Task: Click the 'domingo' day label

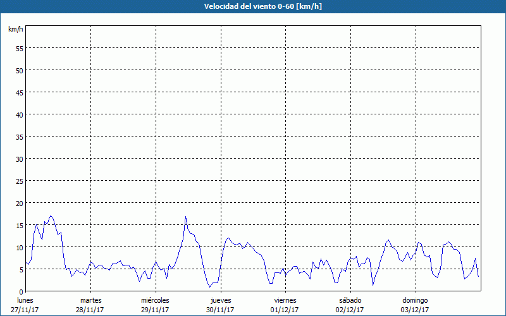Action: 415,300
